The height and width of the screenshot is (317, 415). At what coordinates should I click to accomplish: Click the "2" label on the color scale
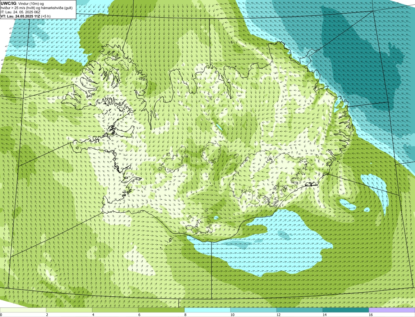47,315
